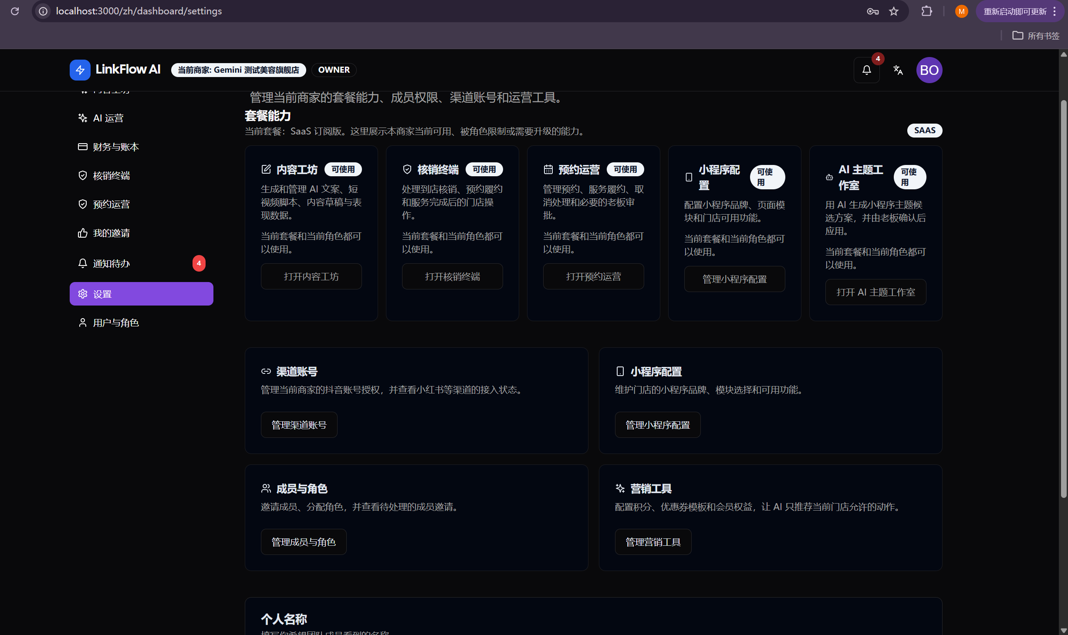Reload the page with the browser refresh icon
The height and width of the screenshot is (635, 1068).
(15, 11)
